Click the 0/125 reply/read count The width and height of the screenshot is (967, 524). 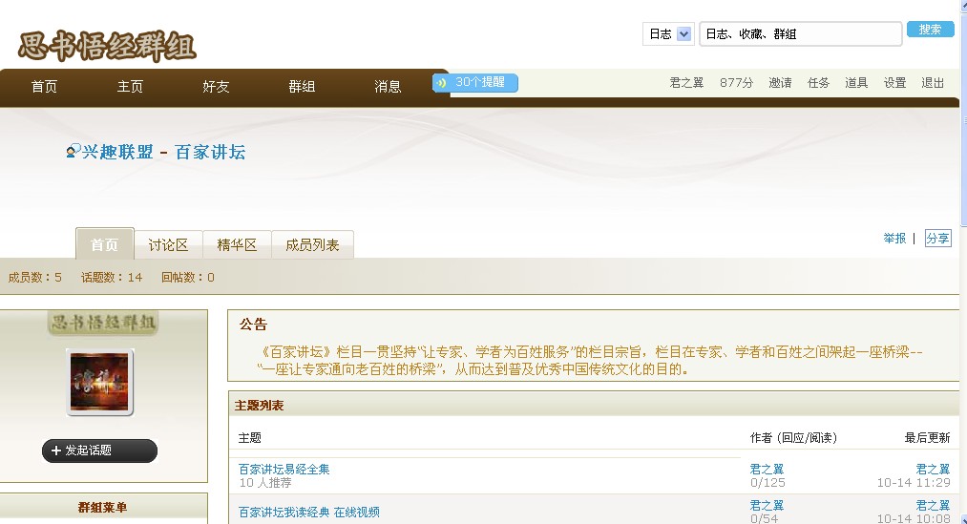tap(767, 483)
